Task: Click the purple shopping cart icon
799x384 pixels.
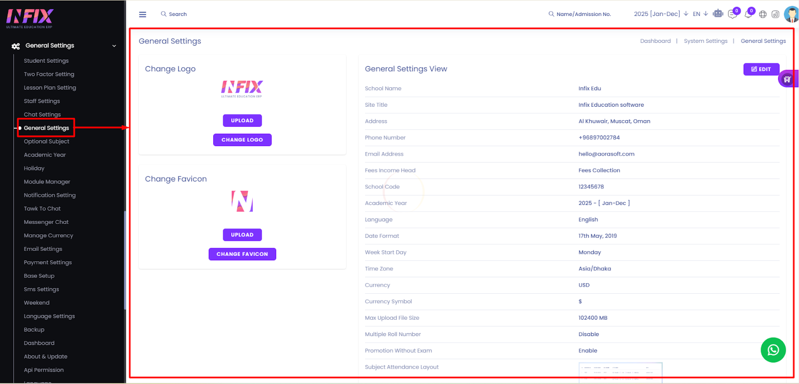Action: pos(788,79)
